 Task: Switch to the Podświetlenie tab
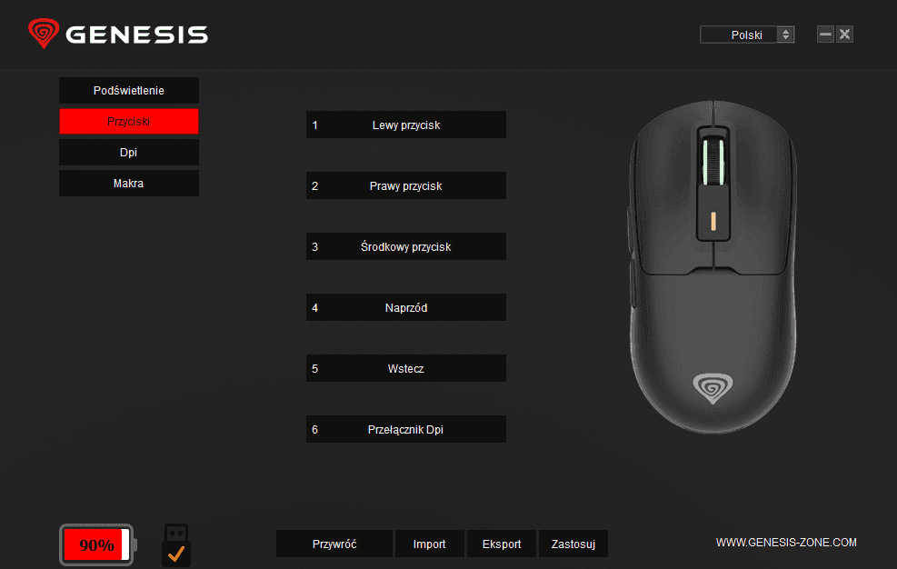[x=129, y=91]
